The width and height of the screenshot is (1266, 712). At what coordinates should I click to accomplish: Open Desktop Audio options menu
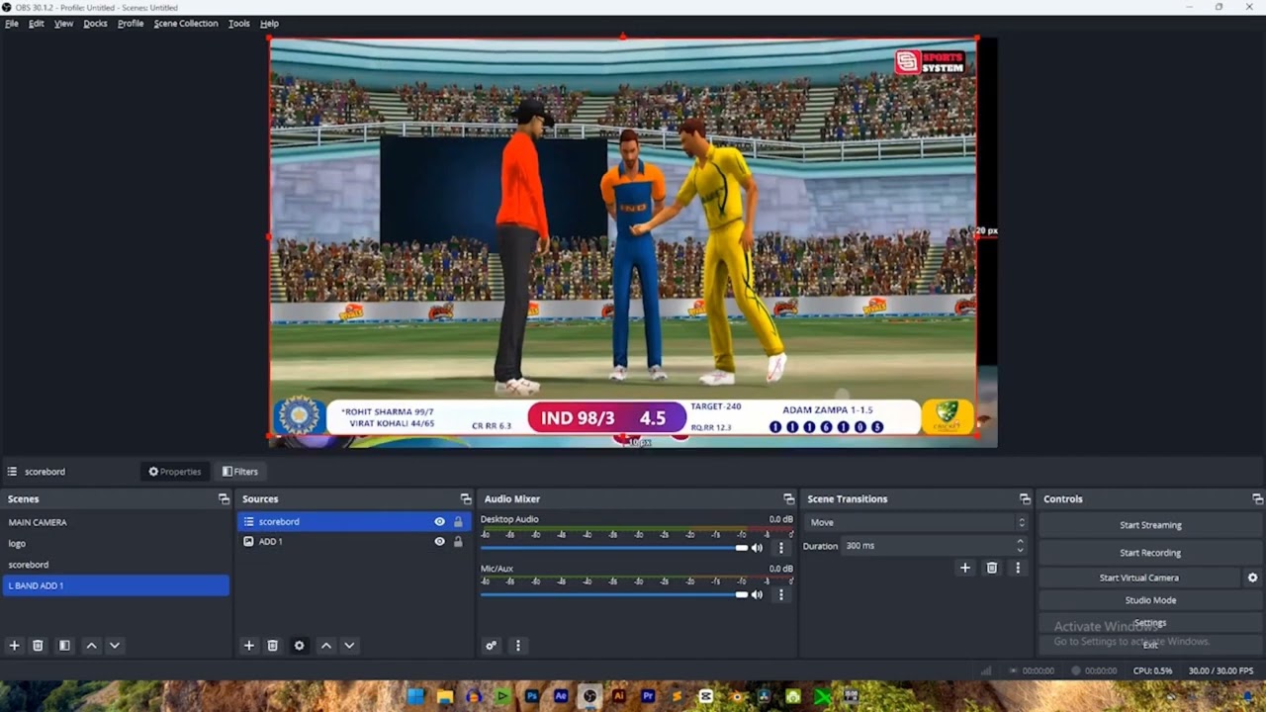[781, 548]
